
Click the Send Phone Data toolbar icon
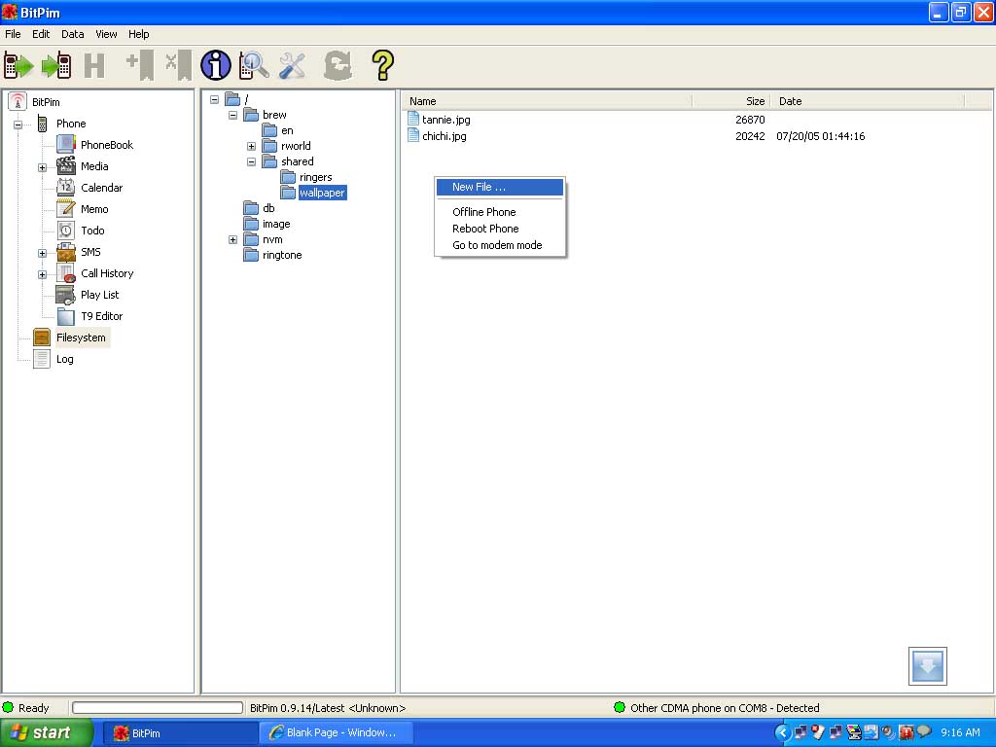click(x=56, y=65)
